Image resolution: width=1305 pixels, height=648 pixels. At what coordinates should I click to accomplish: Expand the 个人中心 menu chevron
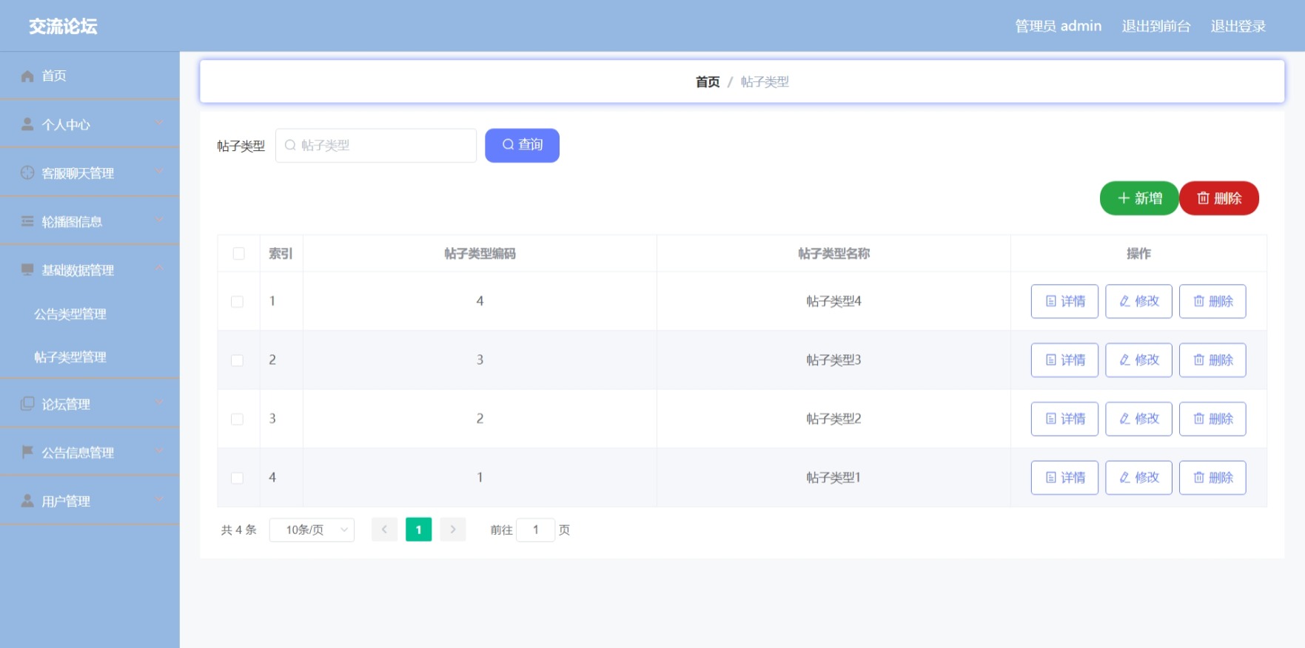(x=159, y=123)
